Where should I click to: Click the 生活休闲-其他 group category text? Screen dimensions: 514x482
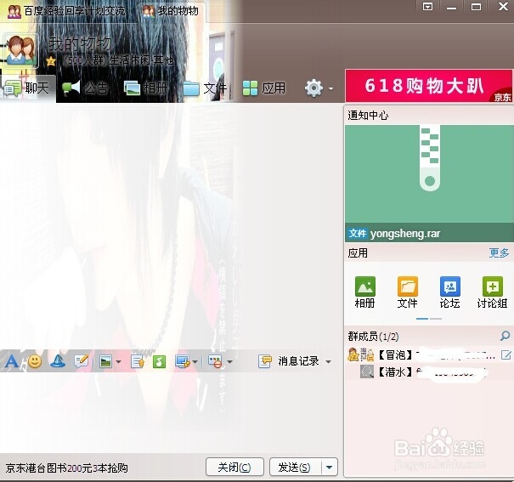[x=141, y=60]
